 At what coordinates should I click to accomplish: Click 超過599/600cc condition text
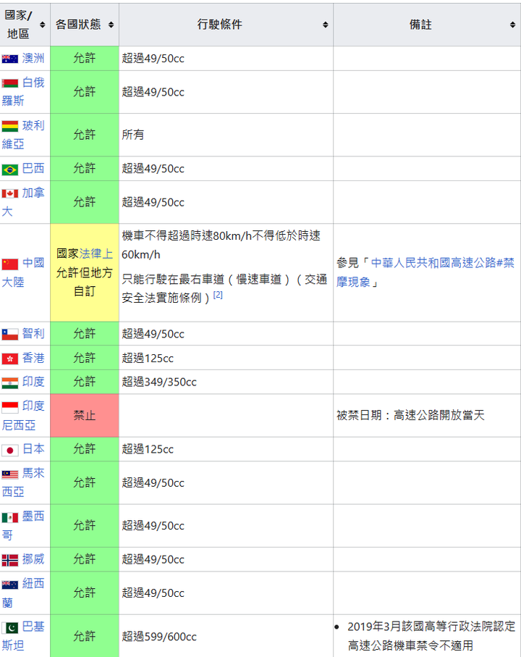pyautogui.click(x=159, y=637)
